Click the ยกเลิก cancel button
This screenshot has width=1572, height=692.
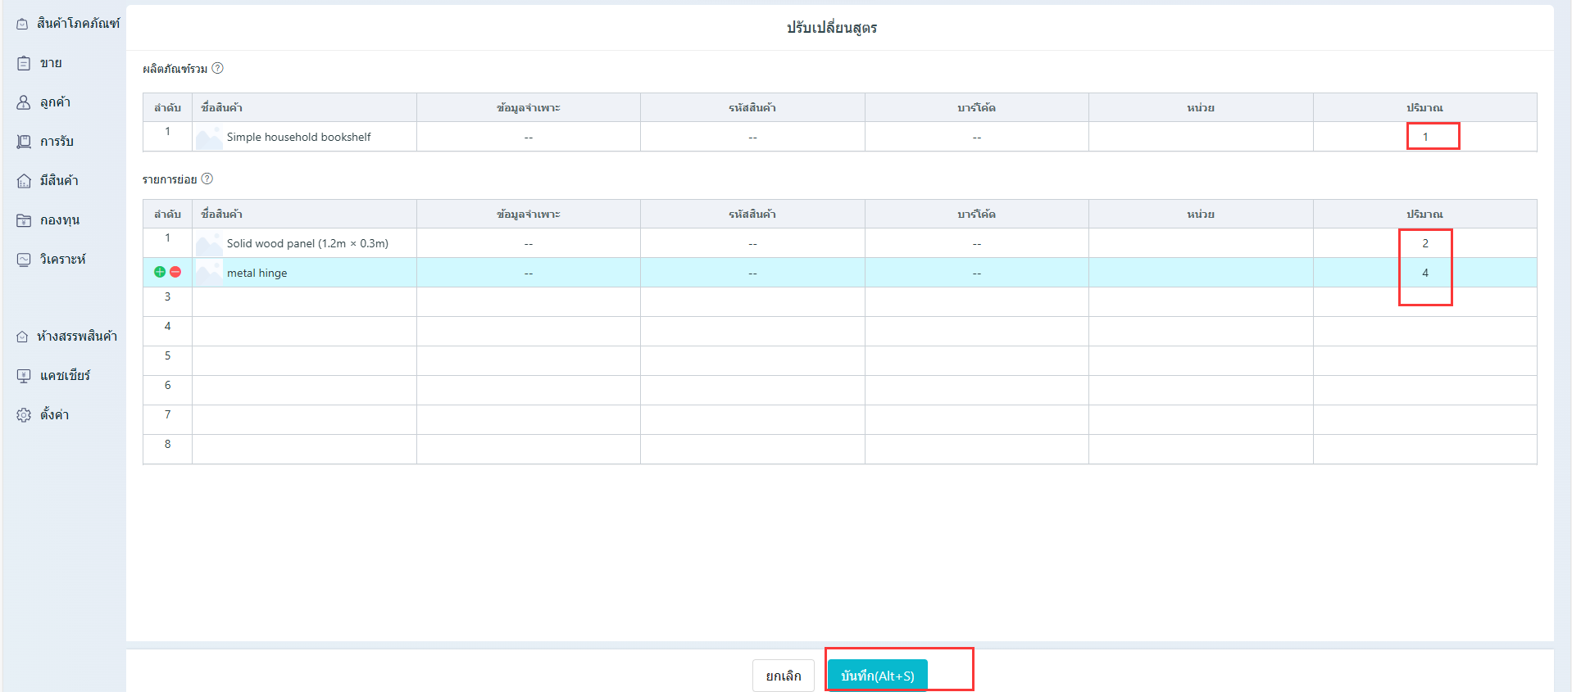(x=783, y=676)
